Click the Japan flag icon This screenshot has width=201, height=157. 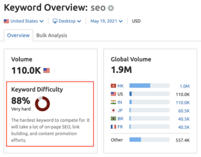click(113, 110)
